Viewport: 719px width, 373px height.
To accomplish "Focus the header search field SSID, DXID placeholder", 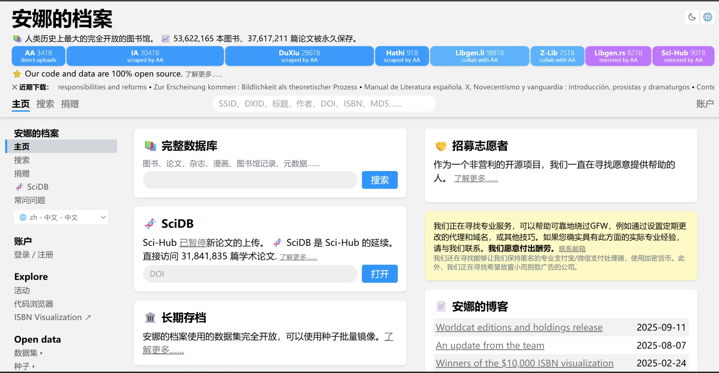I will [324, 104].
